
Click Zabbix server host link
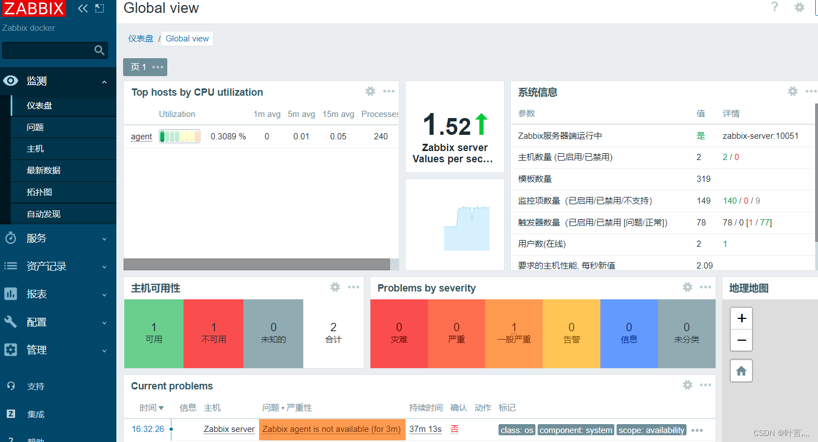pyautogui.click(x=229, y=429)
